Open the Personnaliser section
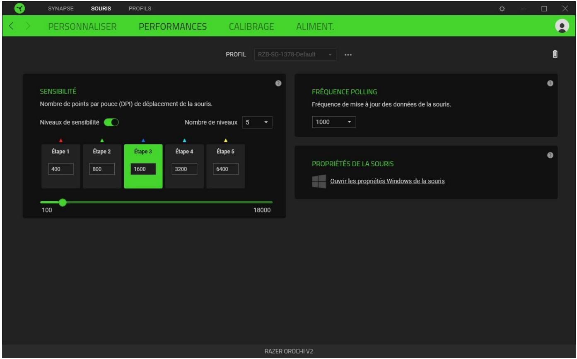Screen dimensions: 577x359 (x=82, y=27)
